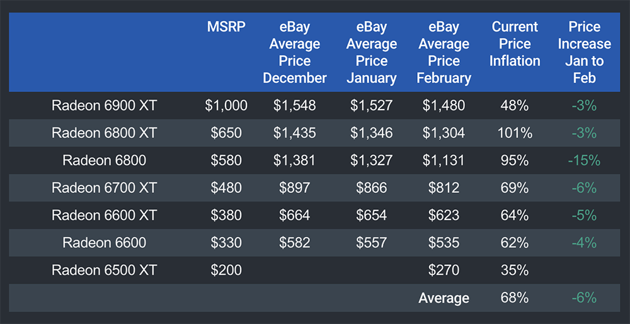Viewport: 630px width, 324px height.
Task: Select the eBay Average Price December header
Action: pos(295,52)
